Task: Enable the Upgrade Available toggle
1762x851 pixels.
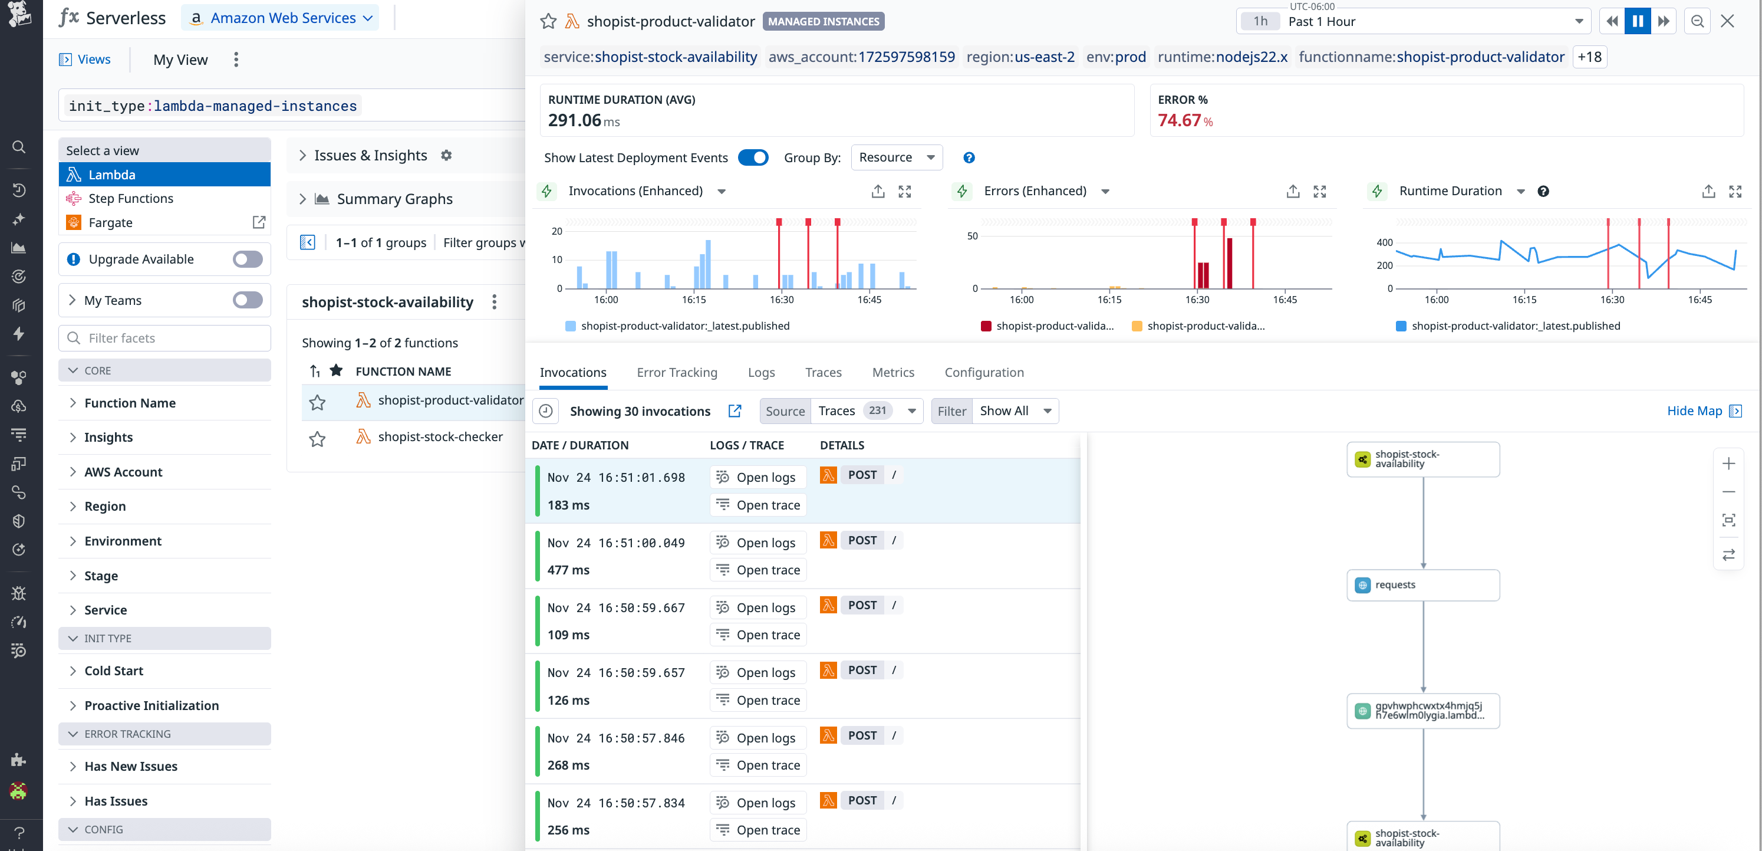Action: 247,258
